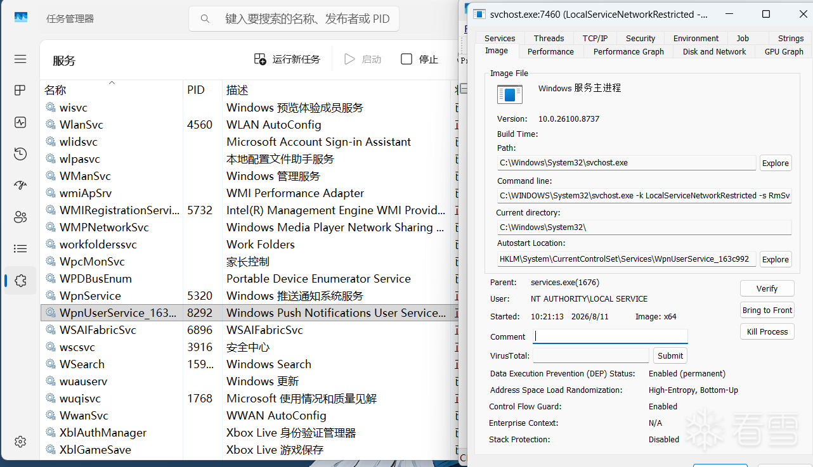This screenshot has width=813, height=467.
Task: Click the Task Manager app icon in title bar
Action: [21, 18]
